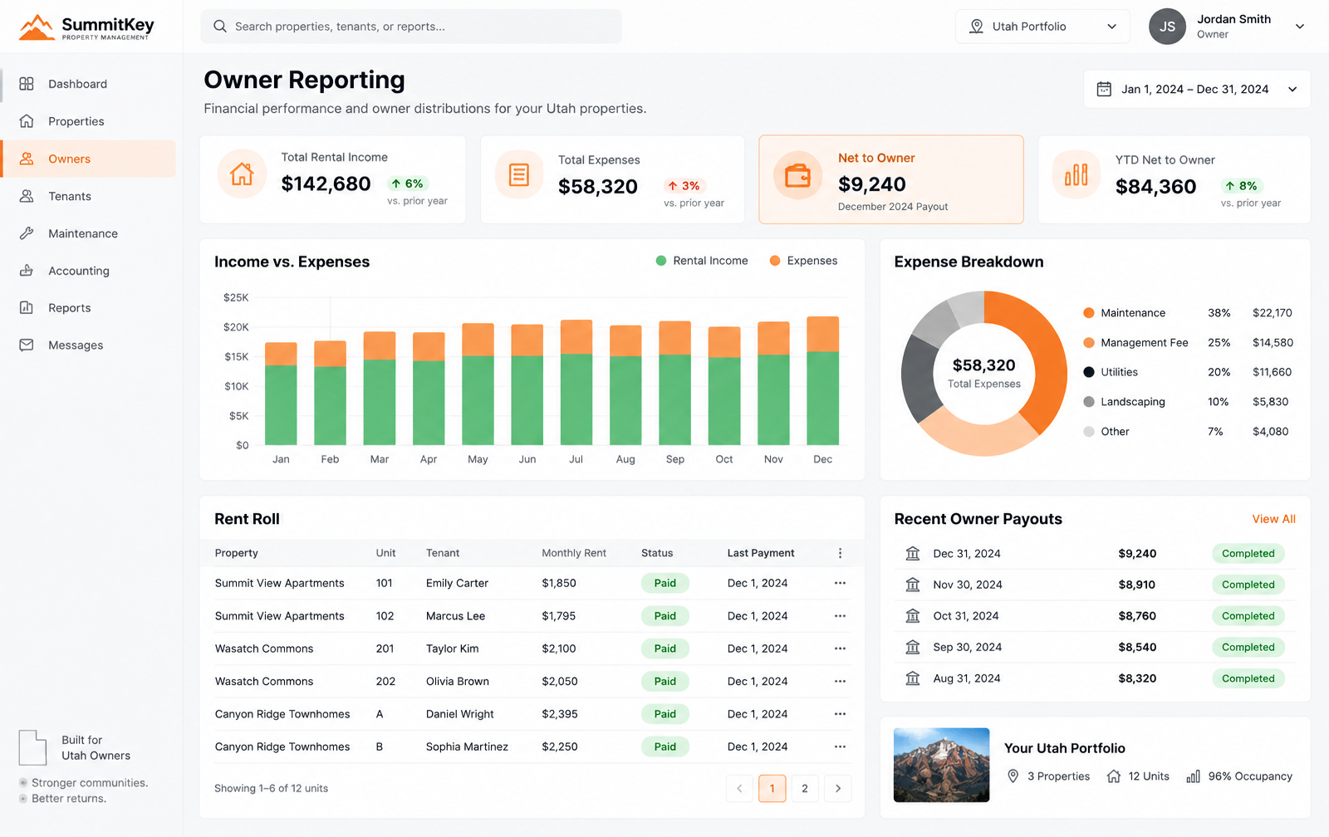This screenshot has width=1329, height=837.
Task: Click the next page arrow button
Action: pyautogui.click(x=838, y=789)
